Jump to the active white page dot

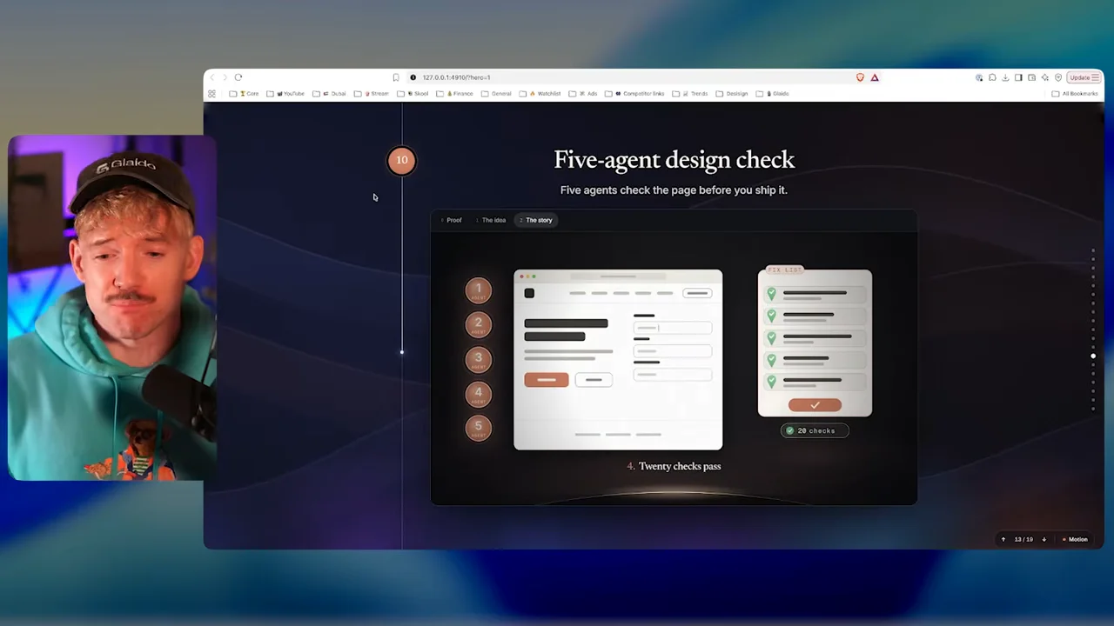[x=1093, y=356]
